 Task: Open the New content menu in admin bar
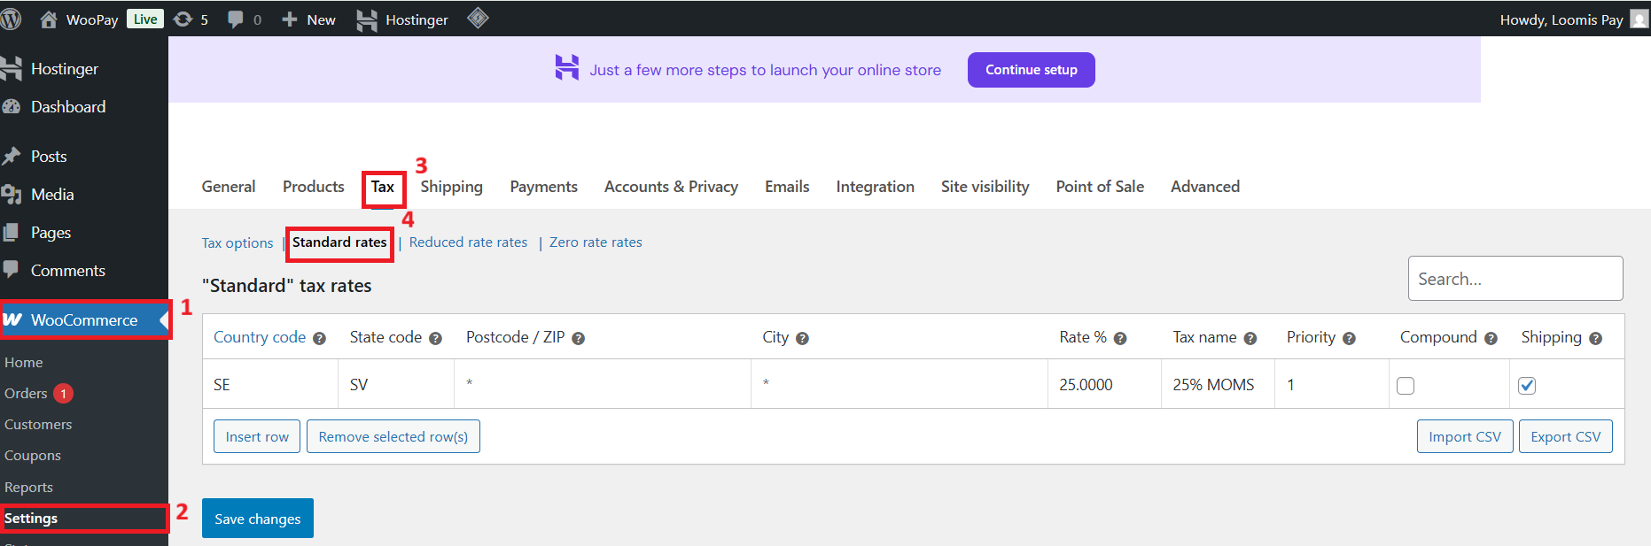point(308,19)
